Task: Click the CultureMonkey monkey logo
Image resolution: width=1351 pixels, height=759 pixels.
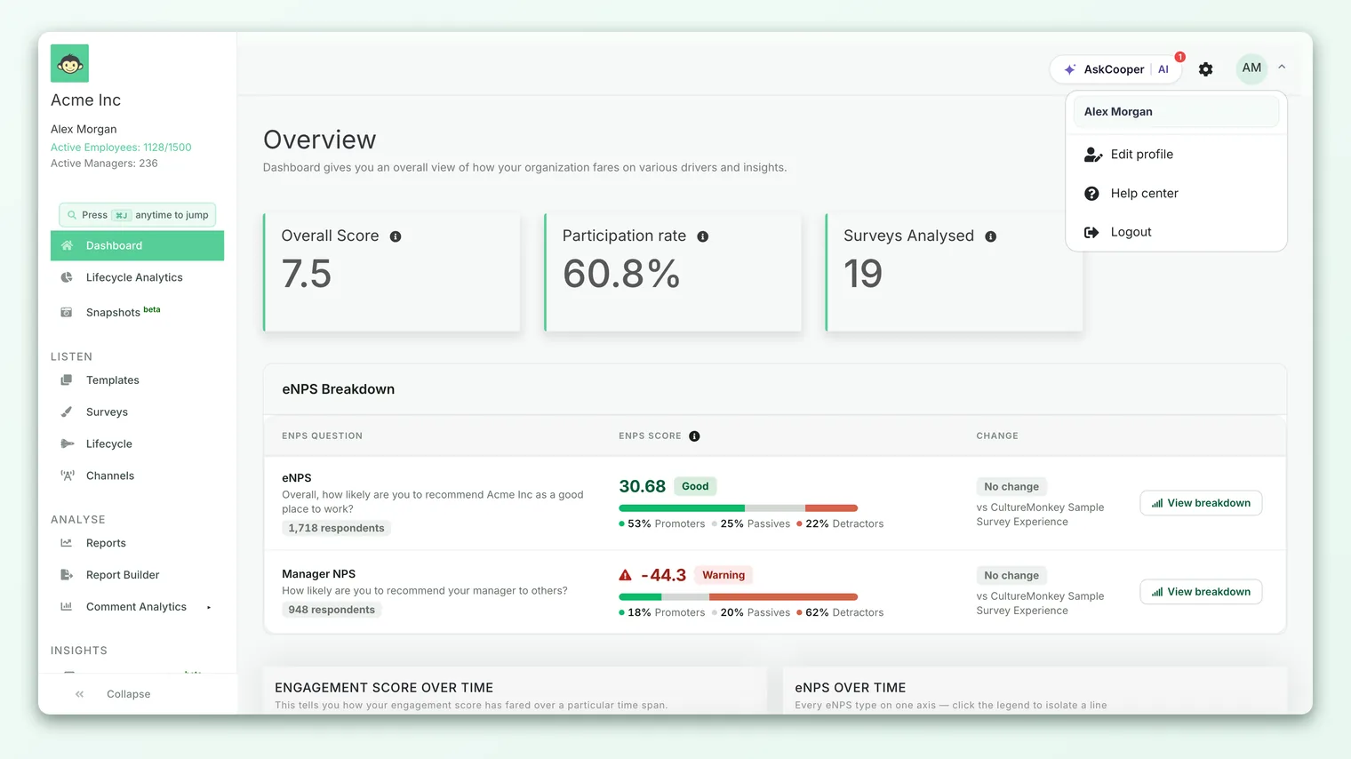Action: point(69,63)
